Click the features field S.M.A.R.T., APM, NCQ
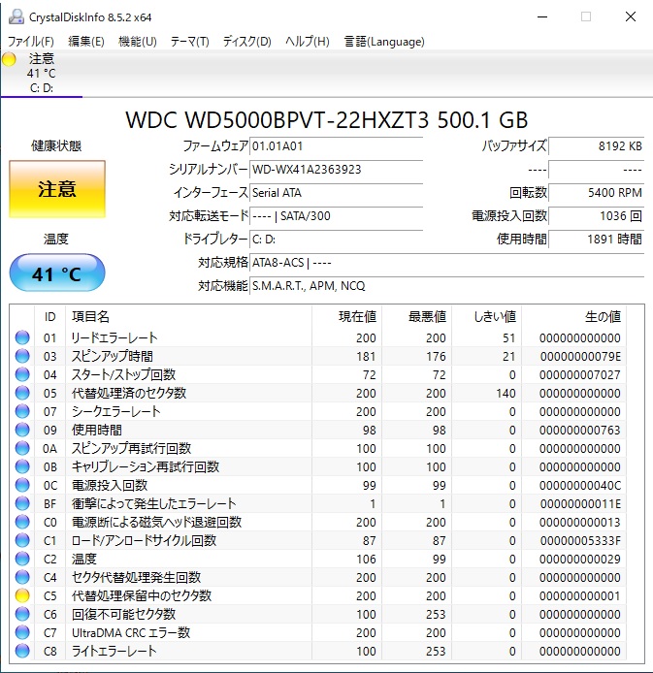This screenshot has width=653, height=673. click(x=447, y=285)
